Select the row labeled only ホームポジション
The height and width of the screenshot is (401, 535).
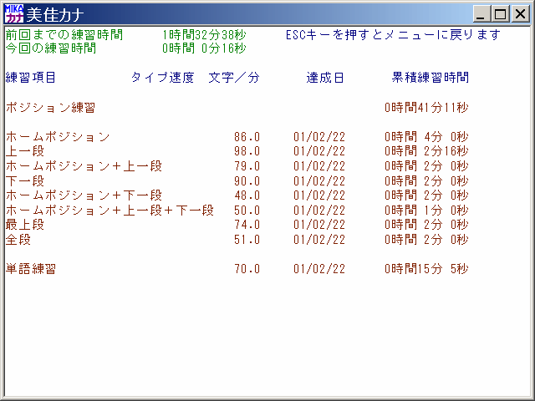pyautogui.click(x=57, y=137)
